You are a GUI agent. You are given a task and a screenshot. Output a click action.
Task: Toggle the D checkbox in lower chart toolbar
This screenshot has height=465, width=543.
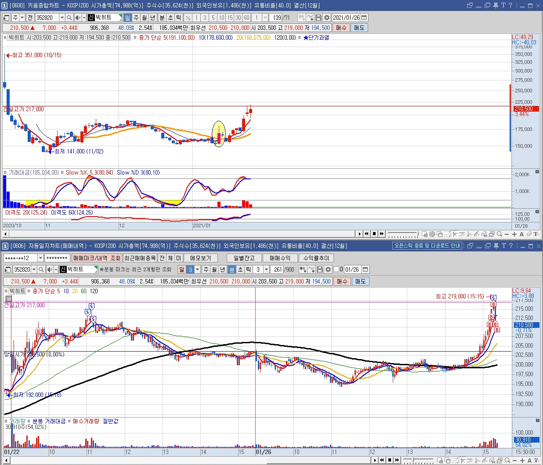pos(337,269)
